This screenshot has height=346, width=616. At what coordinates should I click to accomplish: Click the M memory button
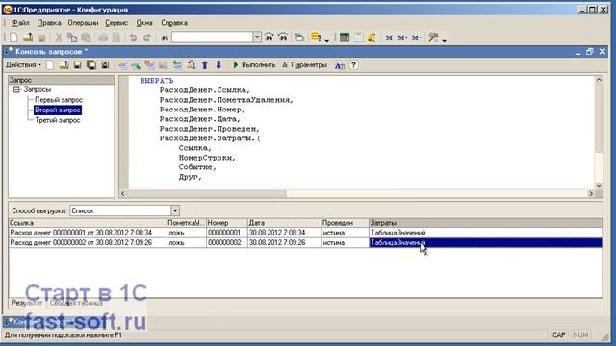click(389, 37)
